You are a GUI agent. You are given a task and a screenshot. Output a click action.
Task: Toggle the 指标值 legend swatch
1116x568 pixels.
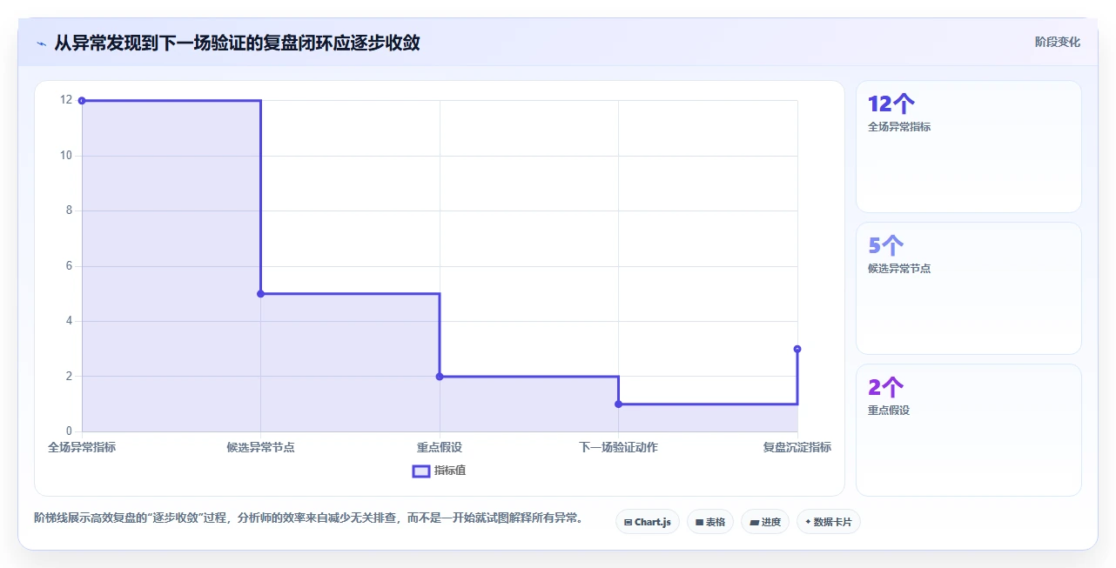point(420,471)
